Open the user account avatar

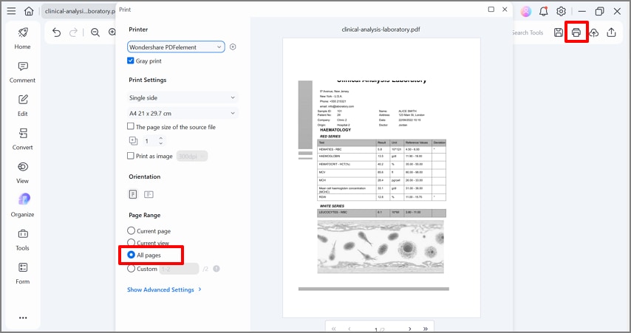[526, 11]
